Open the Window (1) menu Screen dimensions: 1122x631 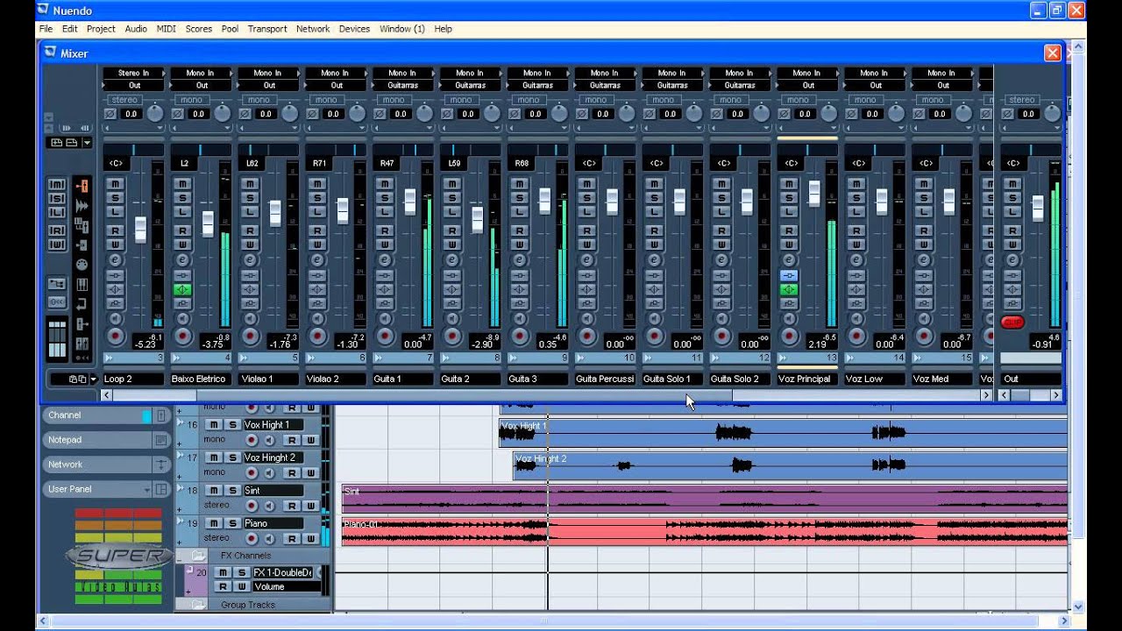[401, 29]
